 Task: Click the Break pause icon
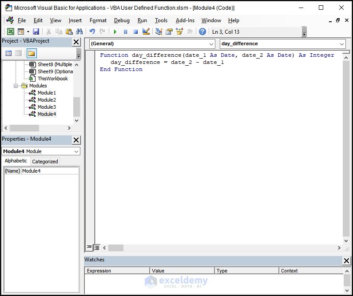pos(125,32)
